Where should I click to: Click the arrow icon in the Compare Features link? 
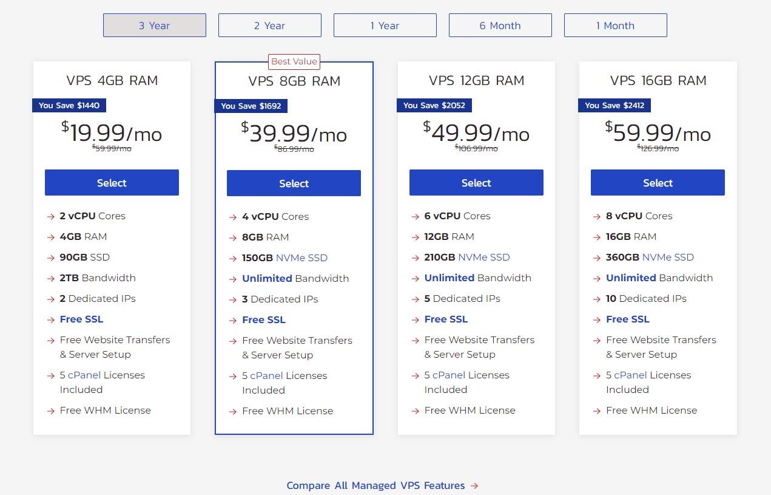(x=476, y=485)
